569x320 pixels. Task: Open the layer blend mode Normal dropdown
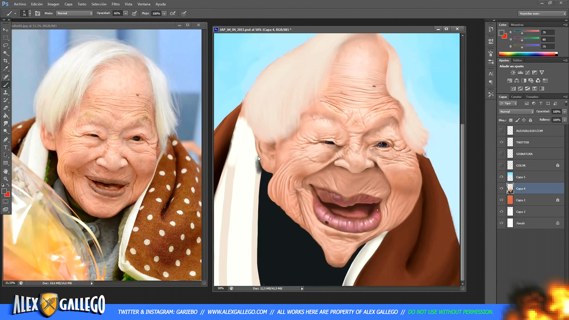(x=516, y=112)
